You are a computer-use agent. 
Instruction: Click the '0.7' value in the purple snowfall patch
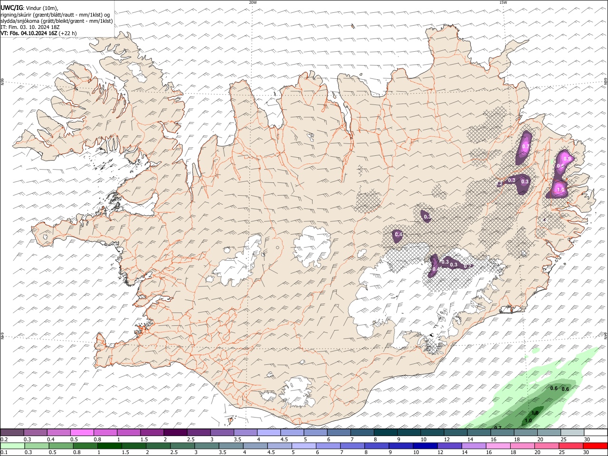click(x=525, y=147)
